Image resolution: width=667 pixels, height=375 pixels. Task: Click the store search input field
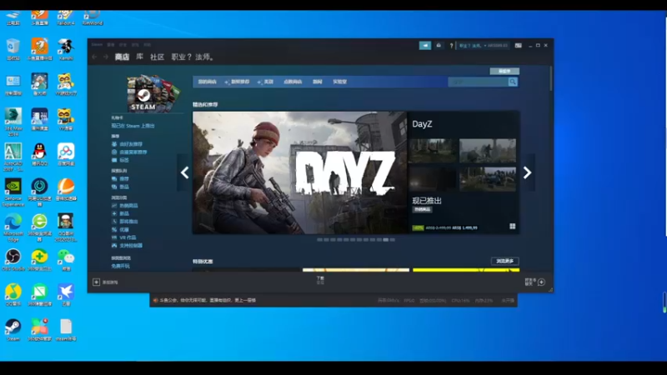coord(478,82)
